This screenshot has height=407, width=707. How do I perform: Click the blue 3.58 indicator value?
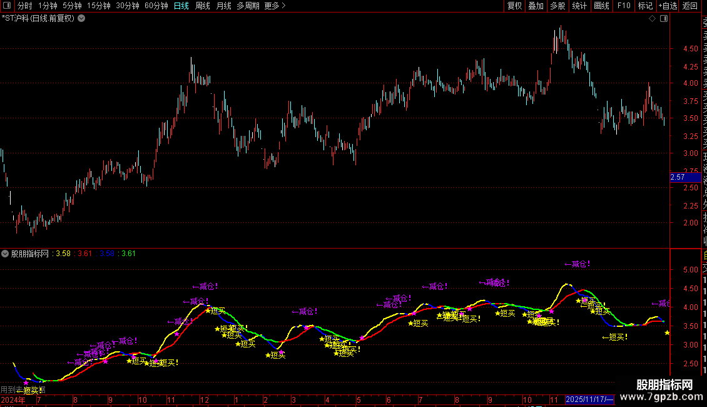(x=107, y=254)
